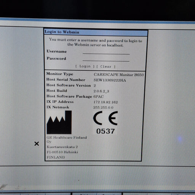Viewport: 195px width, 195px height.
Task: Click the CE conformity mark icon
Action: [105, 118]
